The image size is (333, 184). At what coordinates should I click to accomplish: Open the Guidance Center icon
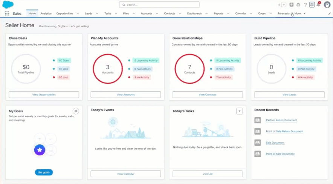click(298, 5)
